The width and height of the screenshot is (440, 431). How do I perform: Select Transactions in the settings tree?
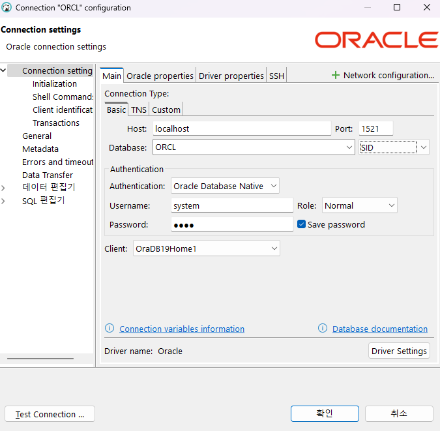(x=56, y=123)
